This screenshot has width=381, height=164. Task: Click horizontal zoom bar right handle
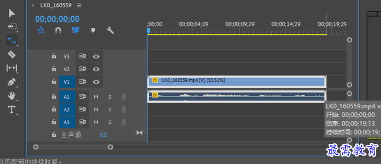tap(110, 147)
